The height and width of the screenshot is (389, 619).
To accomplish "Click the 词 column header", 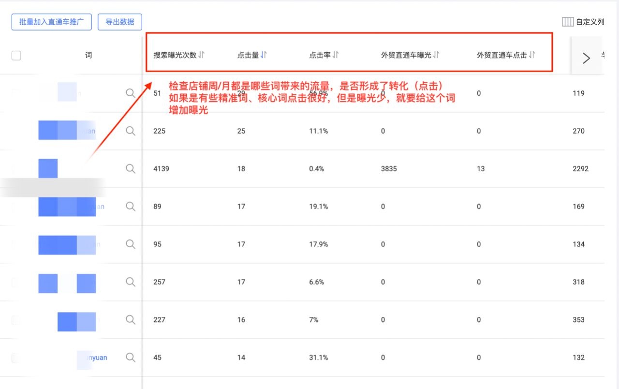I will [x=88, y=55].
